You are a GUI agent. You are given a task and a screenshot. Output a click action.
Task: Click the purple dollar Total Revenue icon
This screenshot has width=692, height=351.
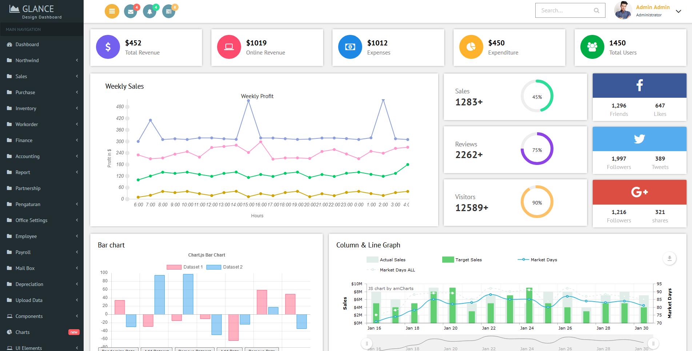point(108,47)
